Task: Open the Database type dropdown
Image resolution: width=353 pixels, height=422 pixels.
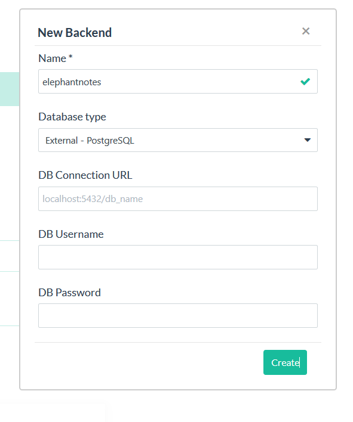Action: (x=178, y=140)
